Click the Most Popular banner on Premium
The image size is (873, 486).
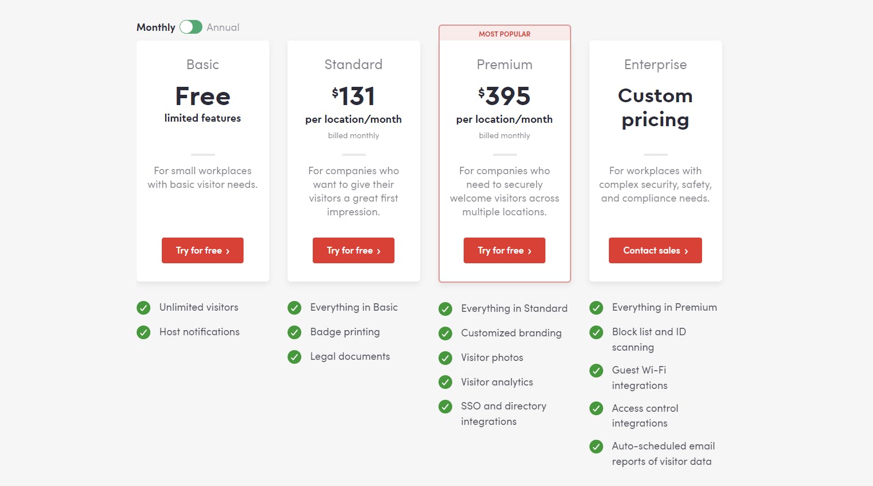coord(504,34)
